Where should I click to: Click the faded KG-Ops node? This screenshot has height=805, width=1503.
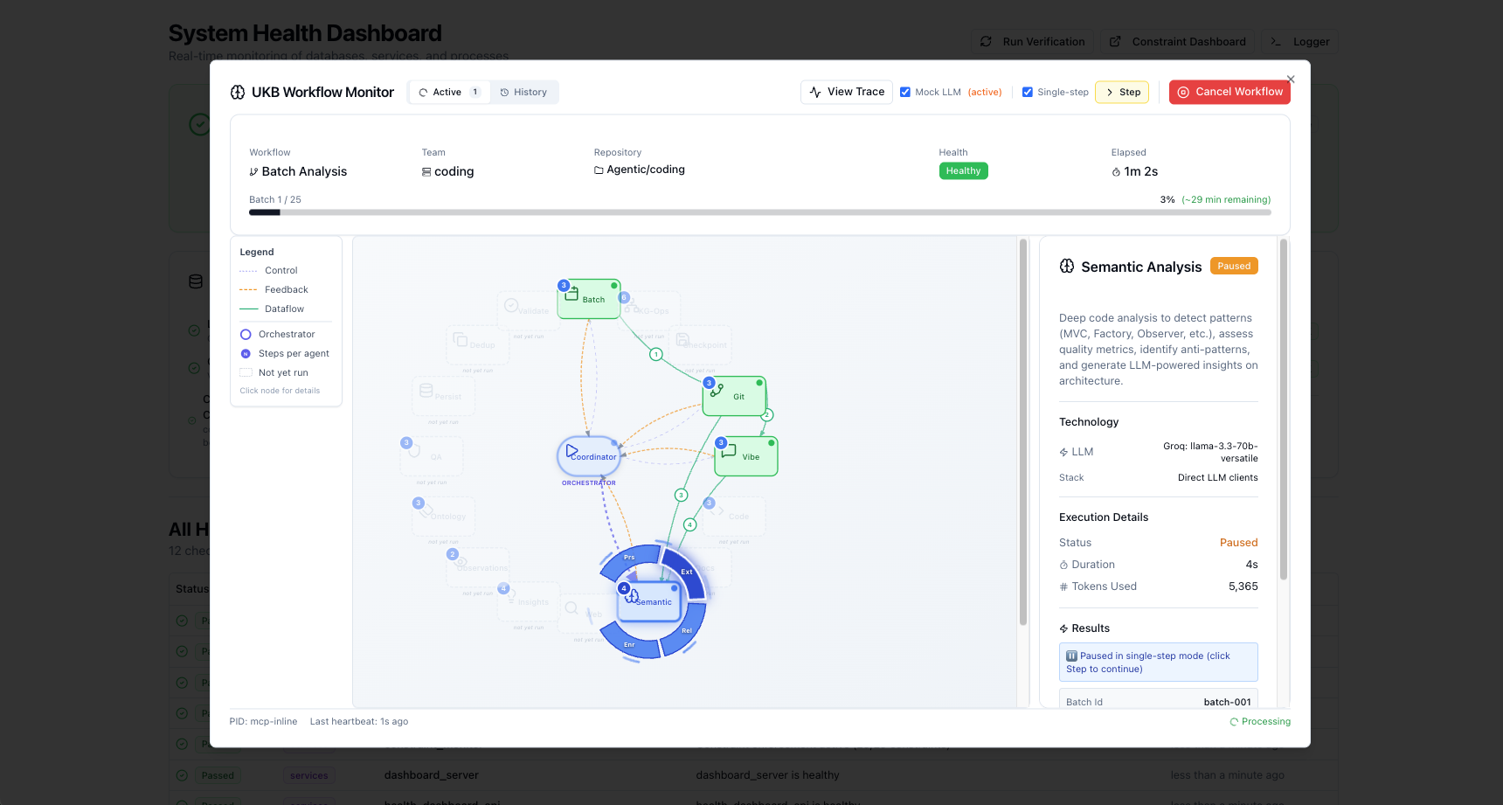coord(649,311)
